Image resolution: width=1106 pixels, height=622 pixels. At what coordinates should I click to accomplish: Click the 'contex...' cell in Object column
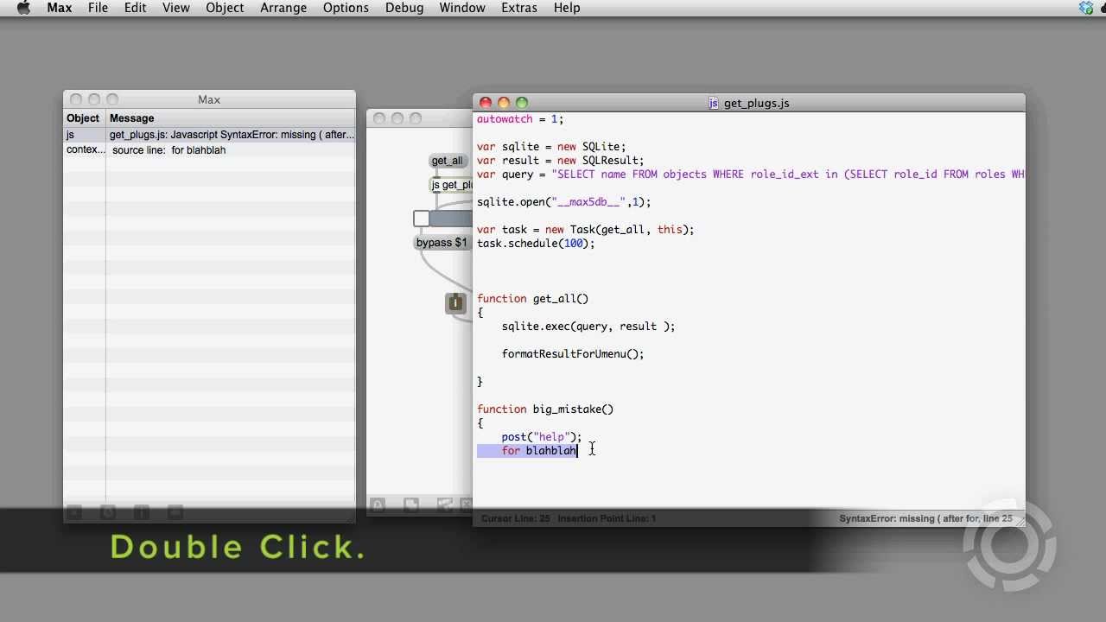pos(84,150)
